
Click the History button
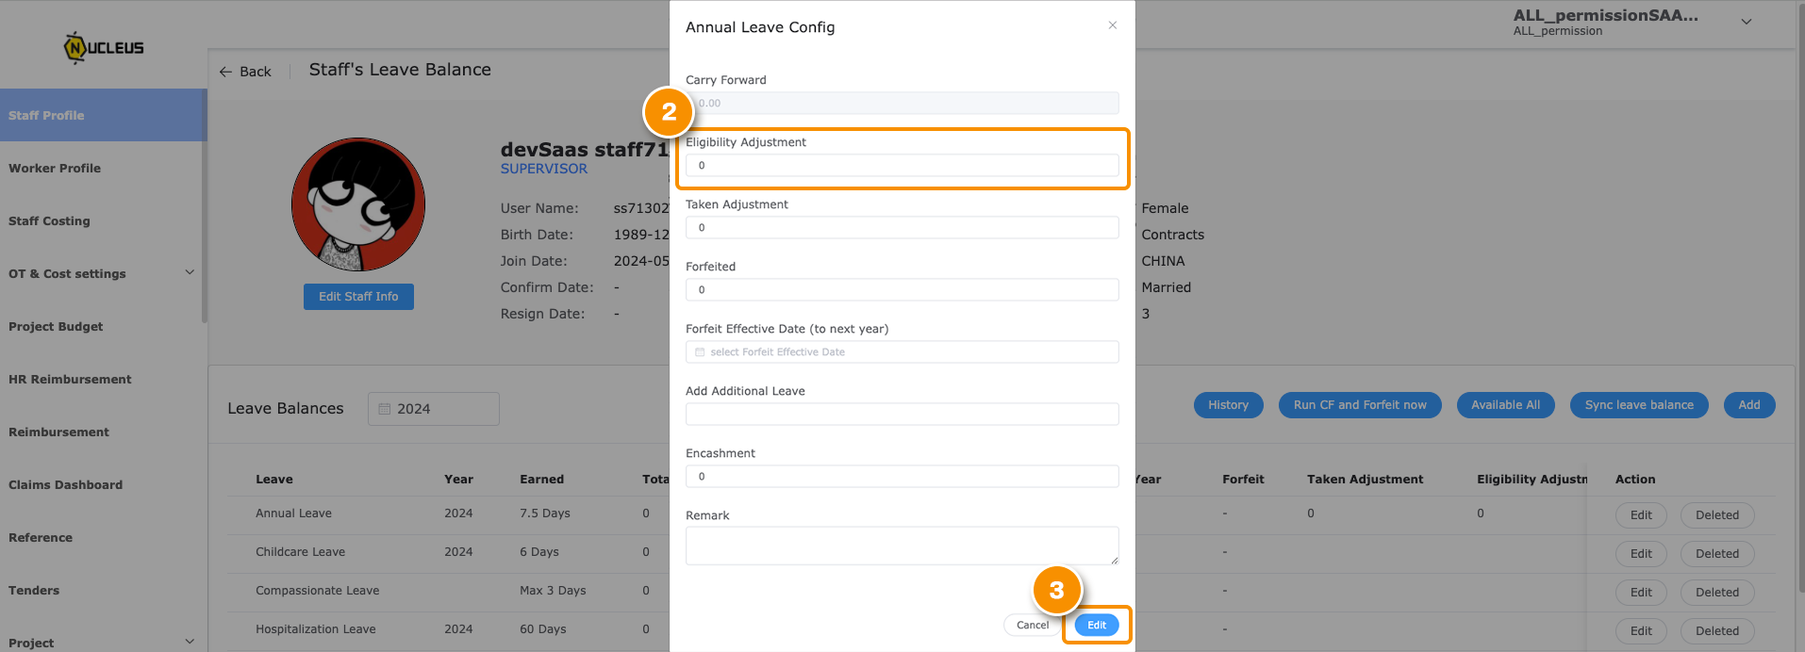point(1229,405)
